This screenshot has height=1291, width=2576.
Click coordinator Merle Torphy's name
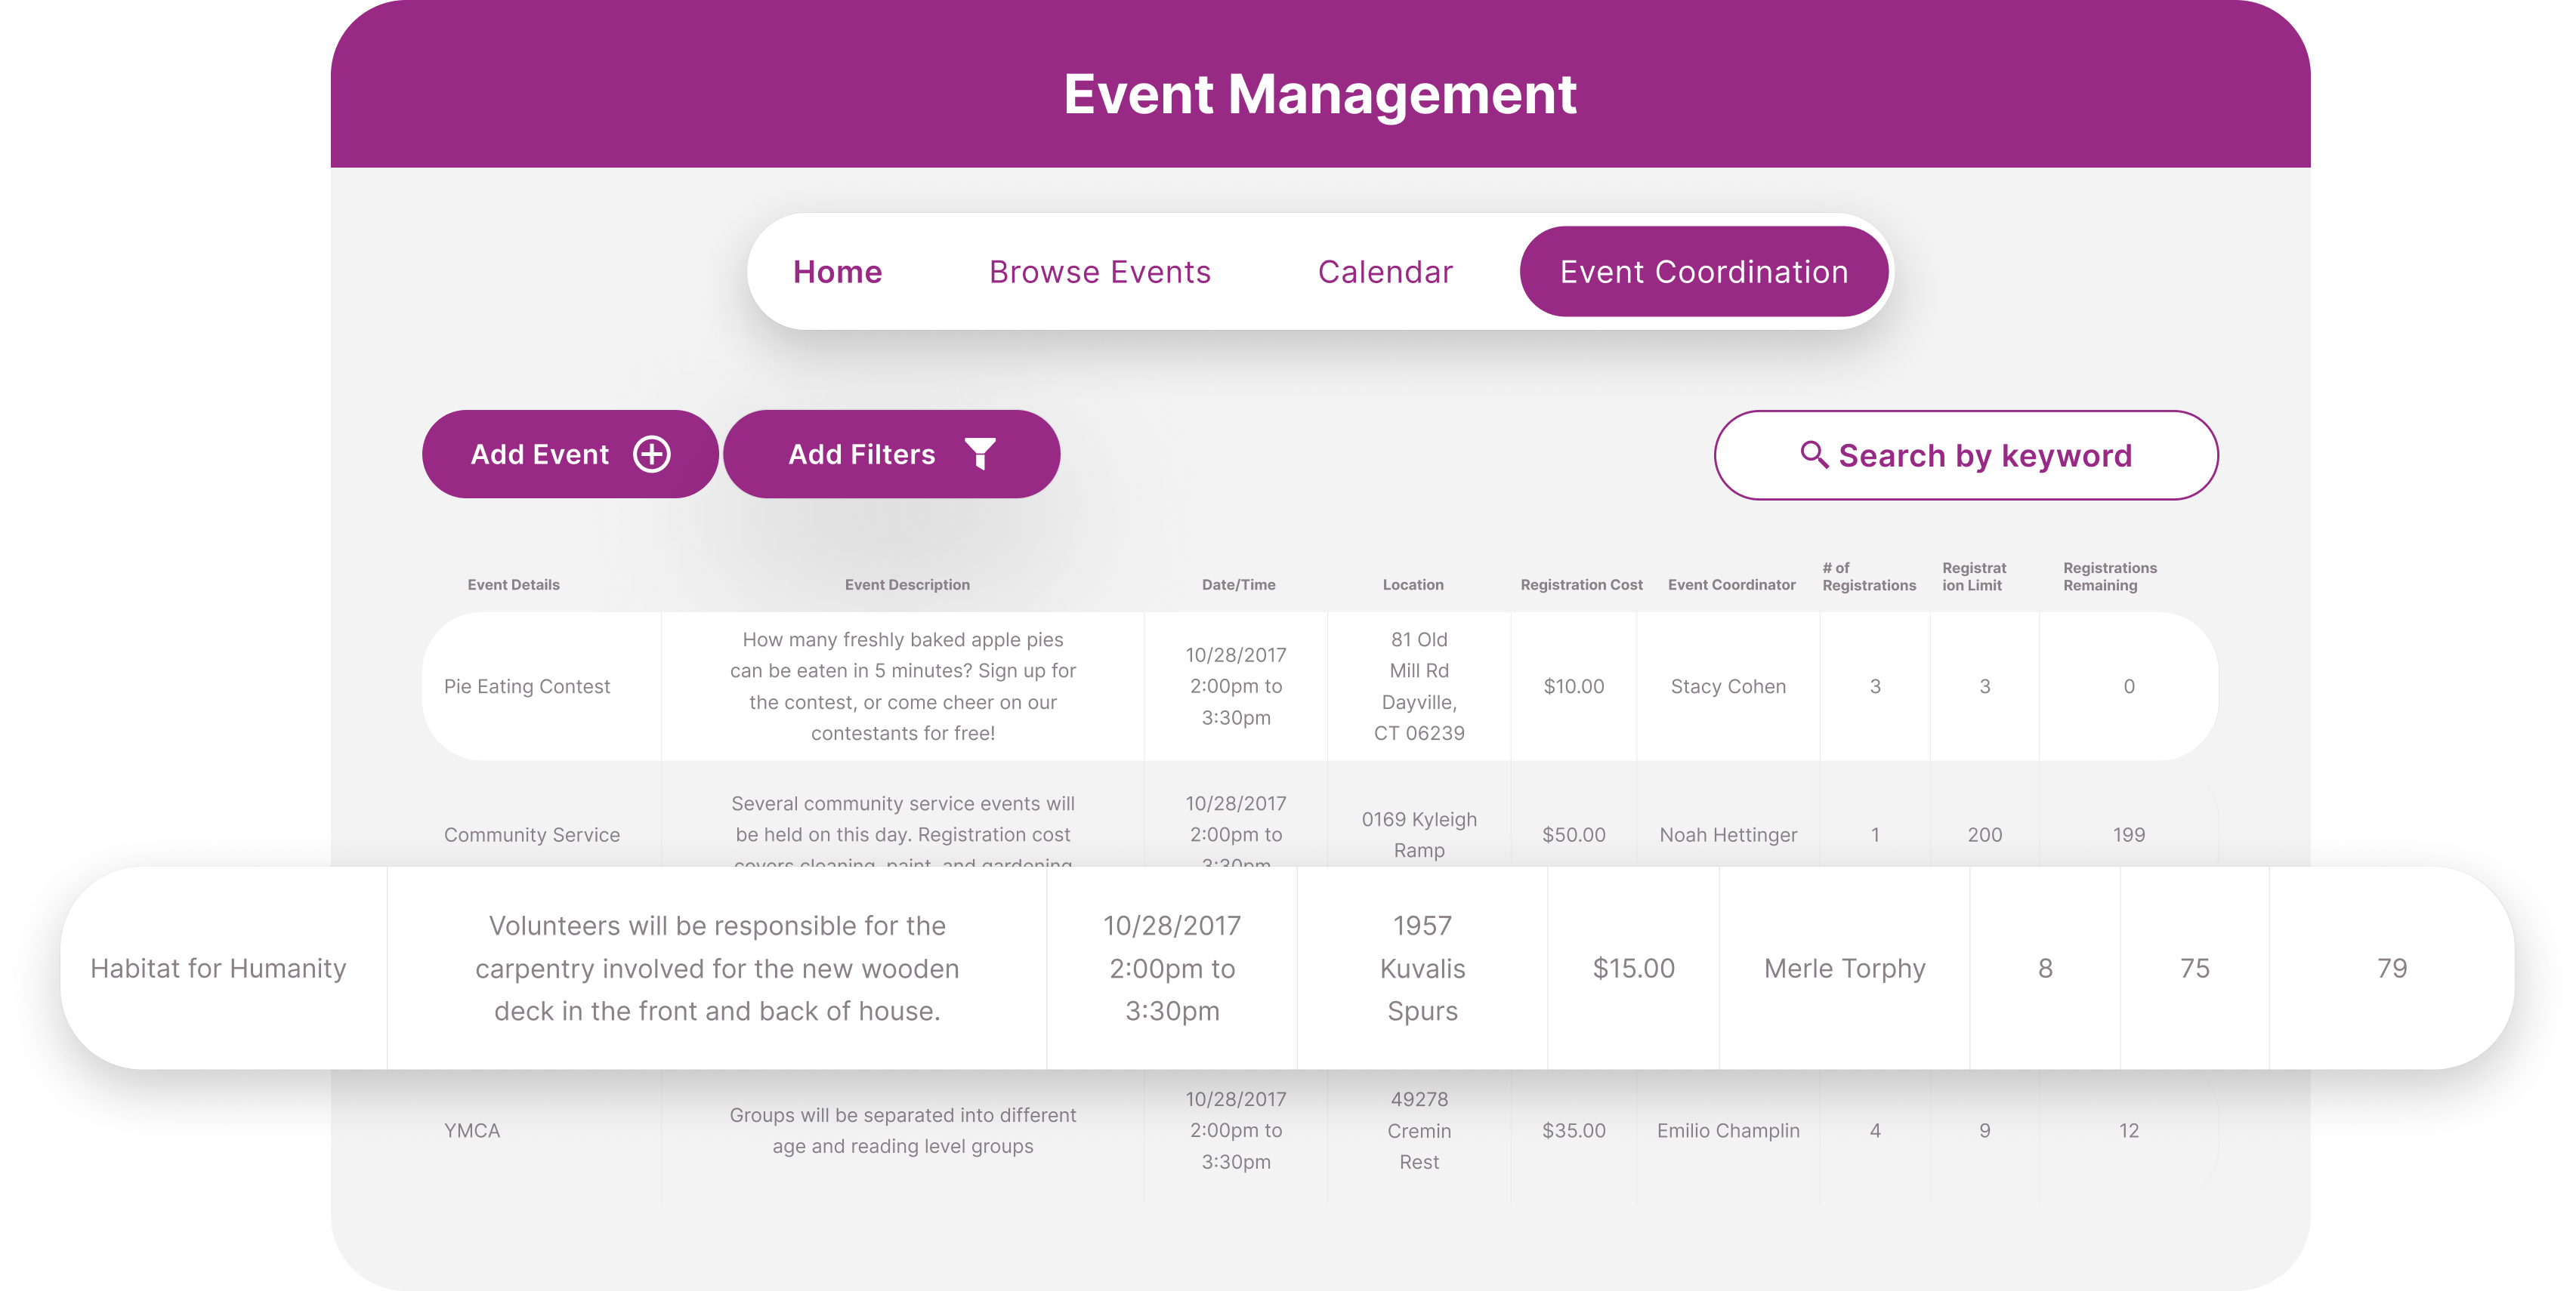1844,968
